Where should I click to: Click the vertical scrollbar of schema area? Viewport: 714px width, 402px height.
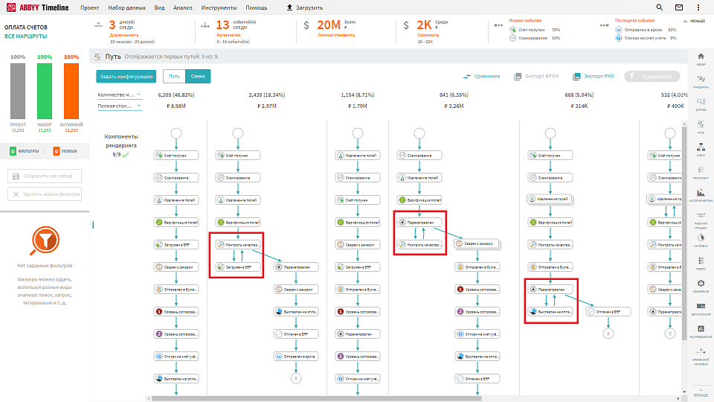tap(684, 232)
